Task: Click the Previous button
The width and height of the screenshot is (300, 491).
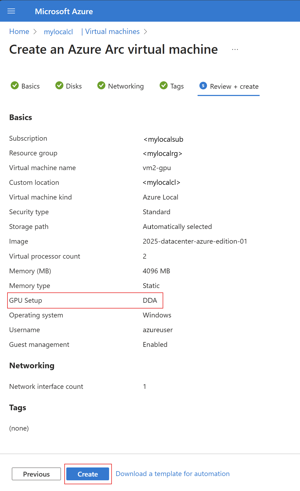Action: (36, 474)
